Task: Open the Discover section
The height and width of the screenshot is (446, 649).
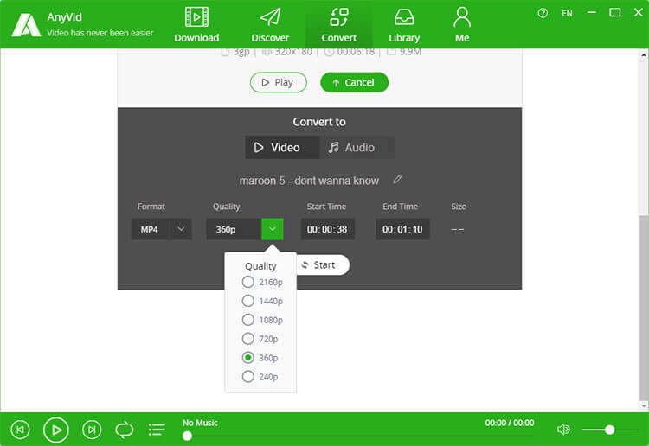Action: tap(270, 25)
